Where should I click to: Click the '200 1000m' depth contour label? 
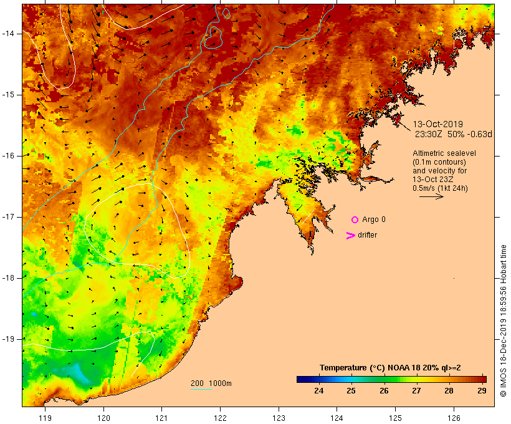pos(211,383)
